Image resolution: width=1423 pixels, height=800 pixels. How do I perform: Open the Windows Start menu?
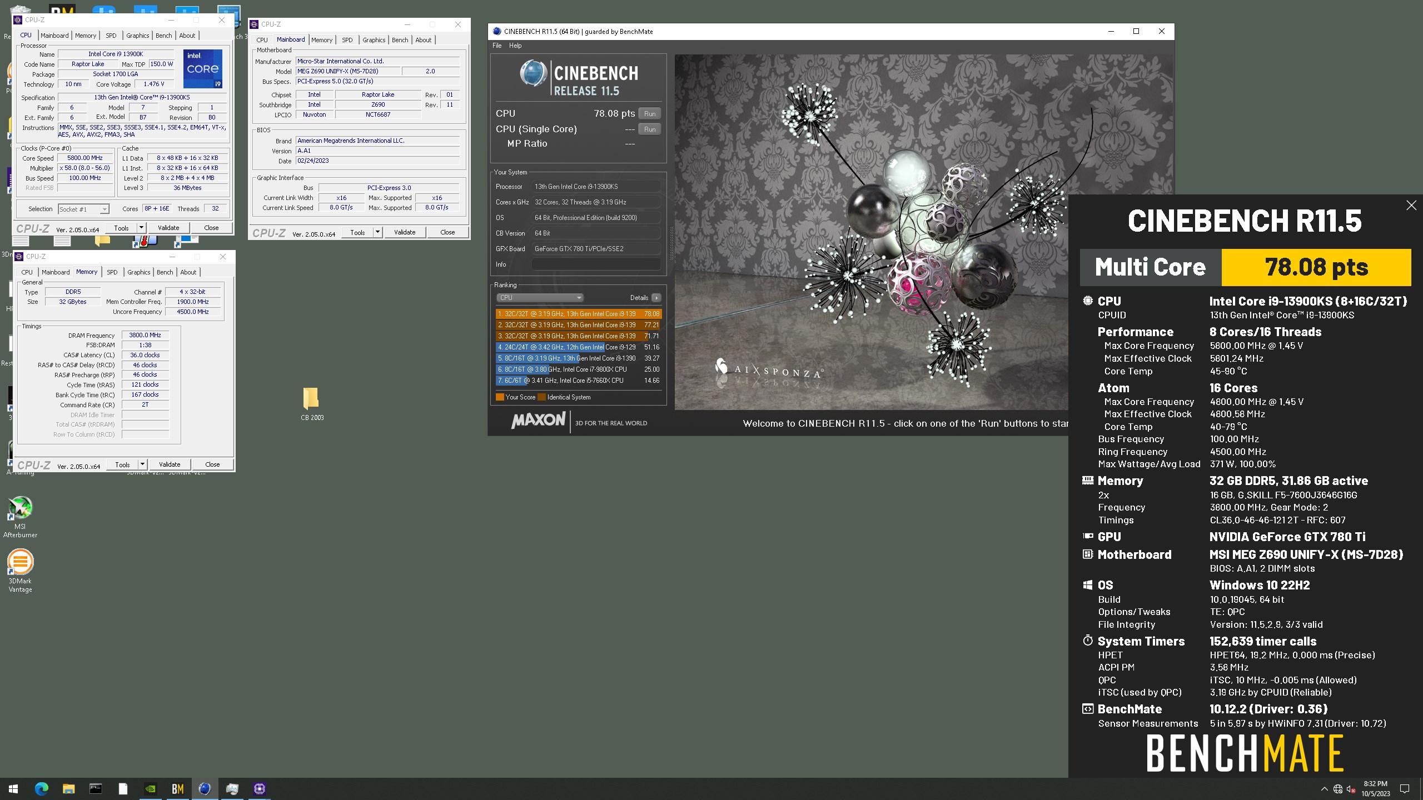tap(13, 789)
